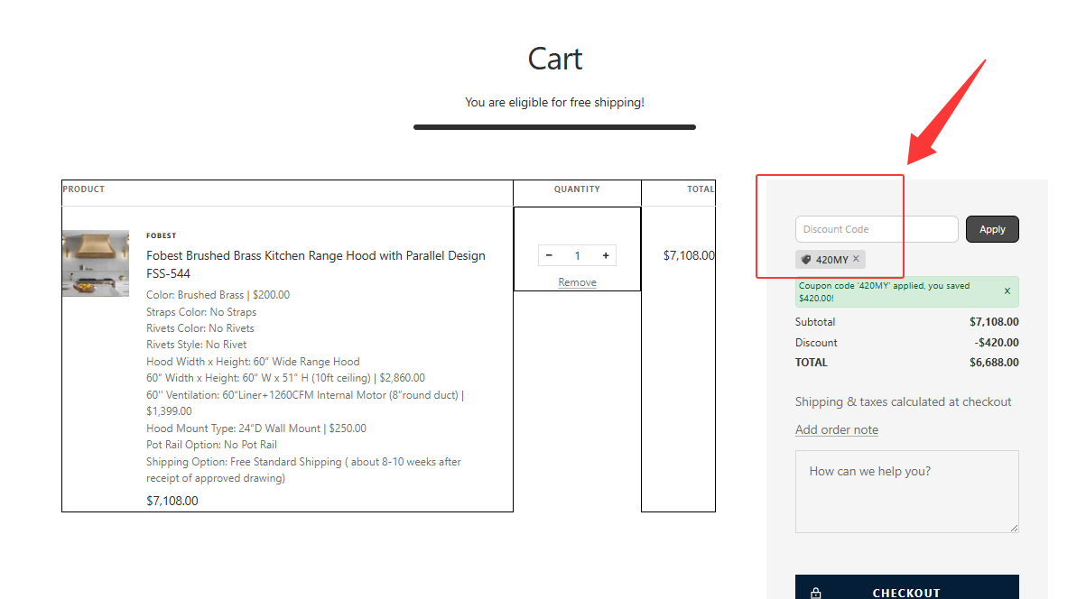This screenshot has height=599, width=1086.
Task: Remove the 420MY coupon tag
Action: pos(856,259)
